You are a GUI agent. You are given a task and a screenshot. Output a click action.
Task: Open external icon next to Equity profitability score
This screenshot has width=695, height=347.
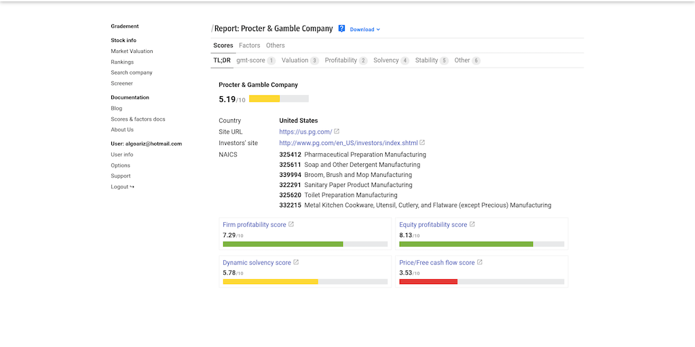[472, 224]
